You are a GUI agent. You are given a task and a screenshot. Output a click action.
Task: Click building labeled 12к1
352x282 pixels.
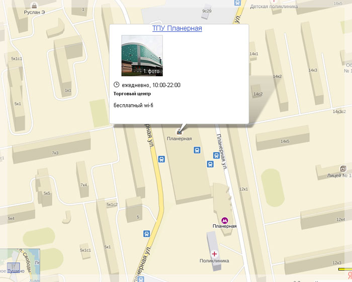tap(244, 189)
